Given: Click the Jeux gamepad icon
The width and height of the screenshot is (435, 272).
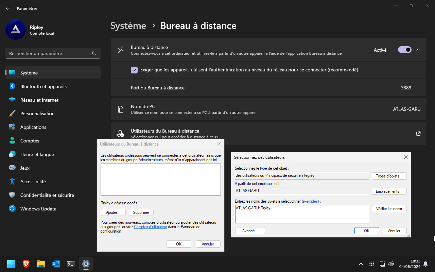Looking at the screenshot, I should point(12,168).
